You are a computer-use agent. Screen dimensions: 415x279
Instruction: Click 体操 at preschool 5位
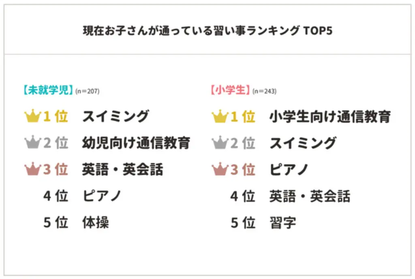pyautogui.click(x=96, y=223)
